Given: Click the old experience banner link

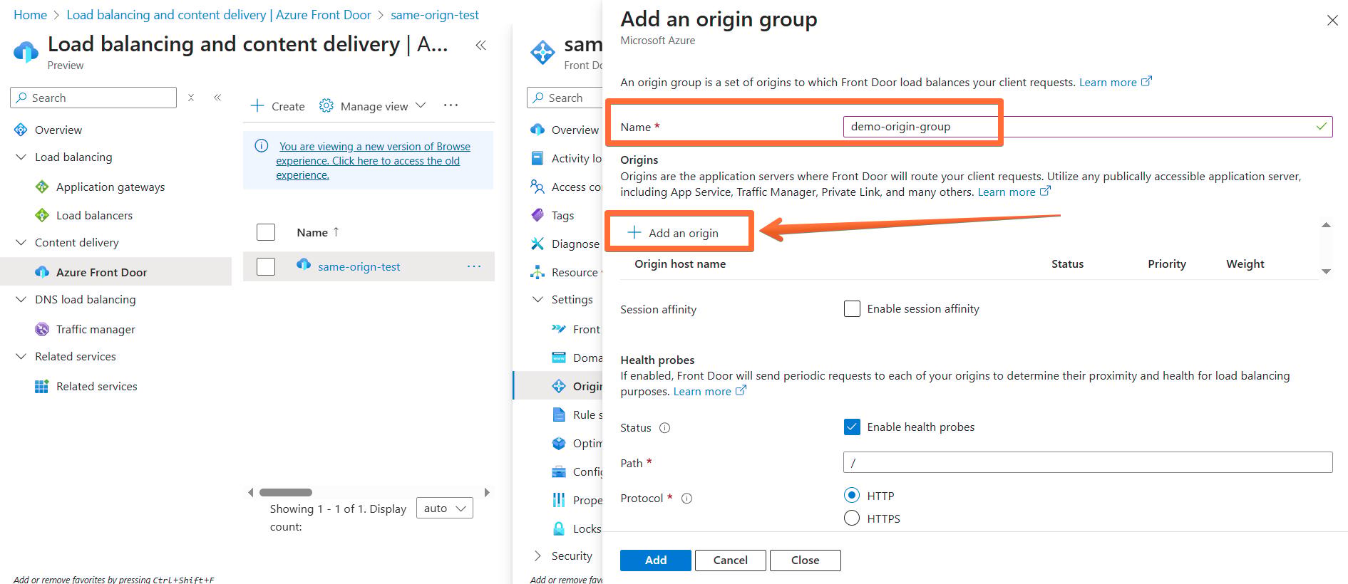Looking at the screenshot, I should tap(373, 160).
